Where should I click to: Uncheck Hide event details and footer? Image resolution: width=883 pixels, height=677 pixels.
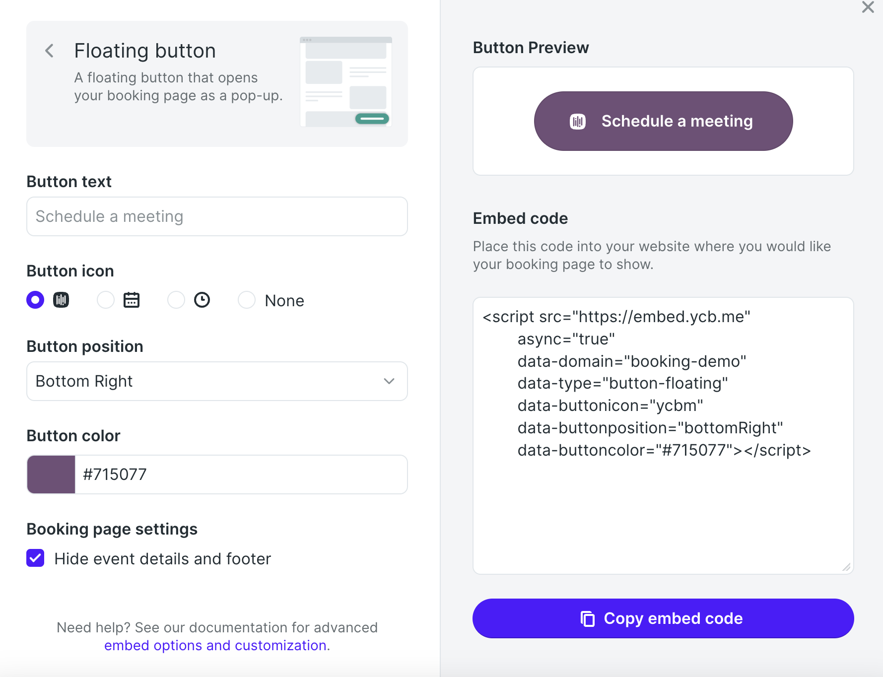(35, 558)
